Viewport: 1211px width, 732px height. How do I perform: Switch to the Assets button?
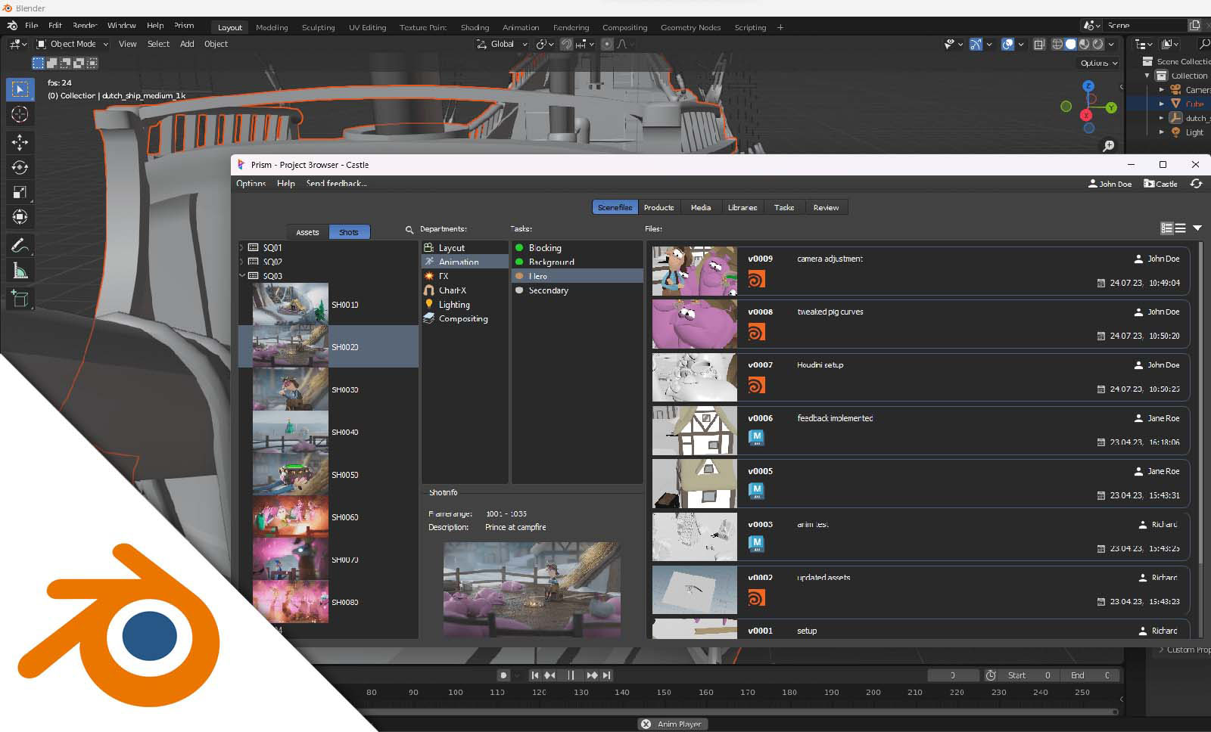[307, 232]
